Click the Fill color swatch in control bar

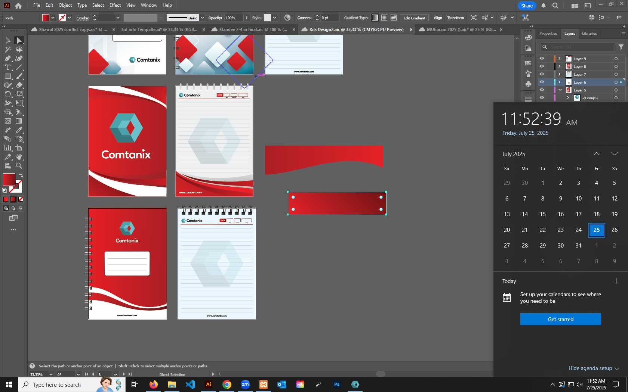pyautogui.click(x=46, y=18)
